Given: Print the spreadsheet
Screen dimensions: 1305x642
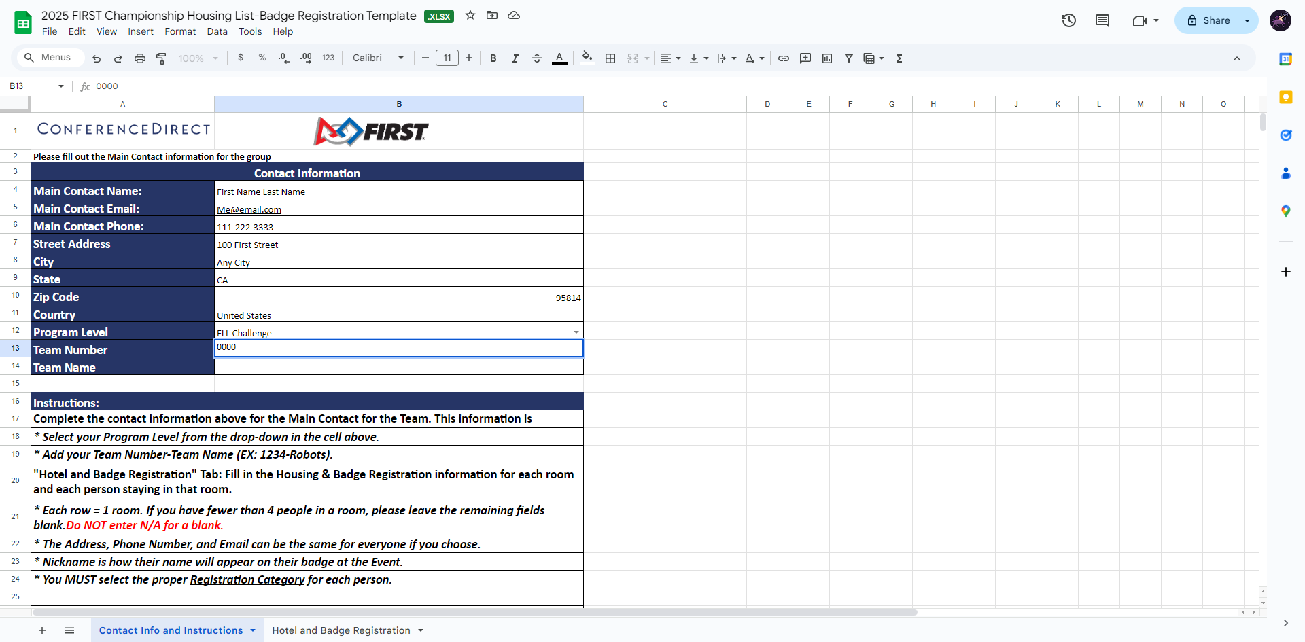Looking at the screenshot, I should point(139,58).
